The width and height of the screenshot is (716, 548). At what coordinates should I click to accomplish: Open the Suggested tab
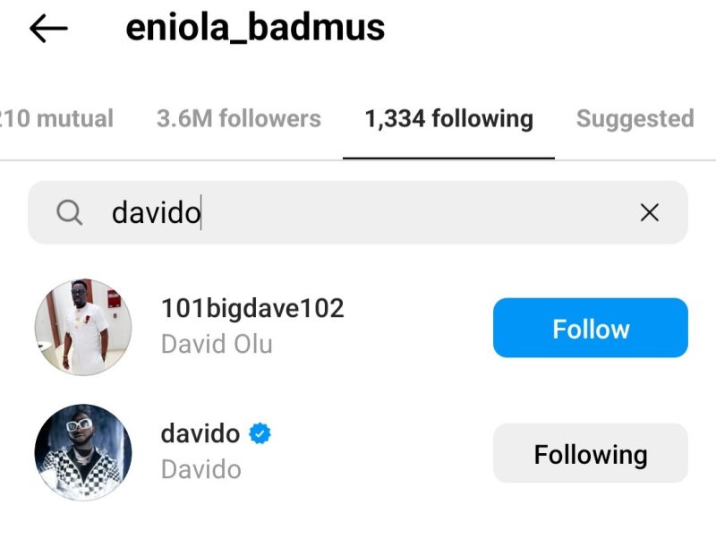[x=635, y=119]
